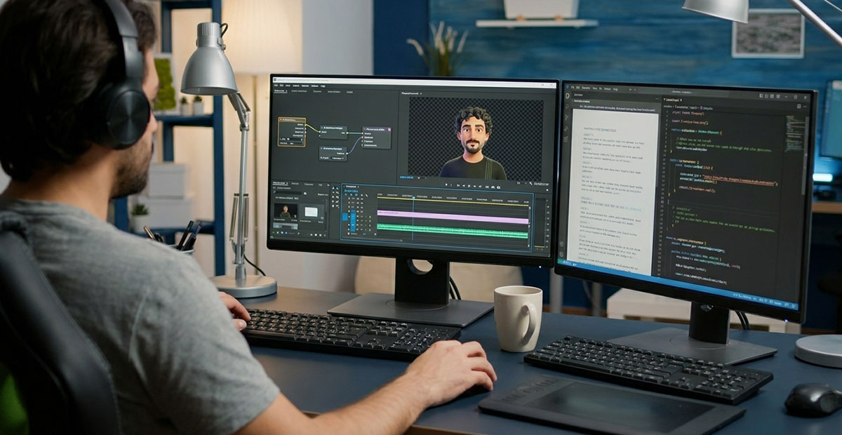Click the animated character preview in the viewer
The image size is (842, 435).
tap(474, 142)
